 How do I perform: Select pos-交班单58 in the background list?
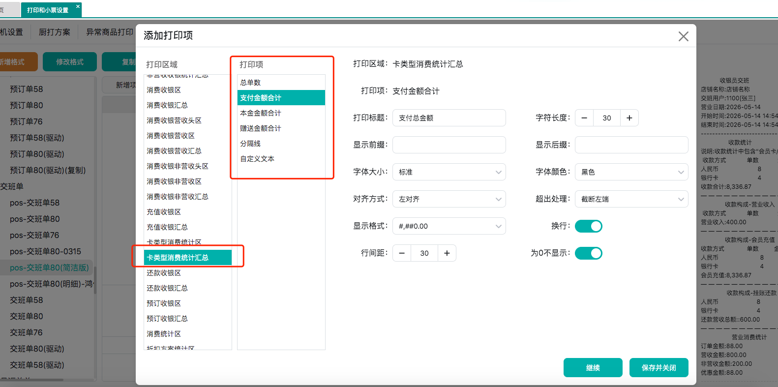point(34,203)
